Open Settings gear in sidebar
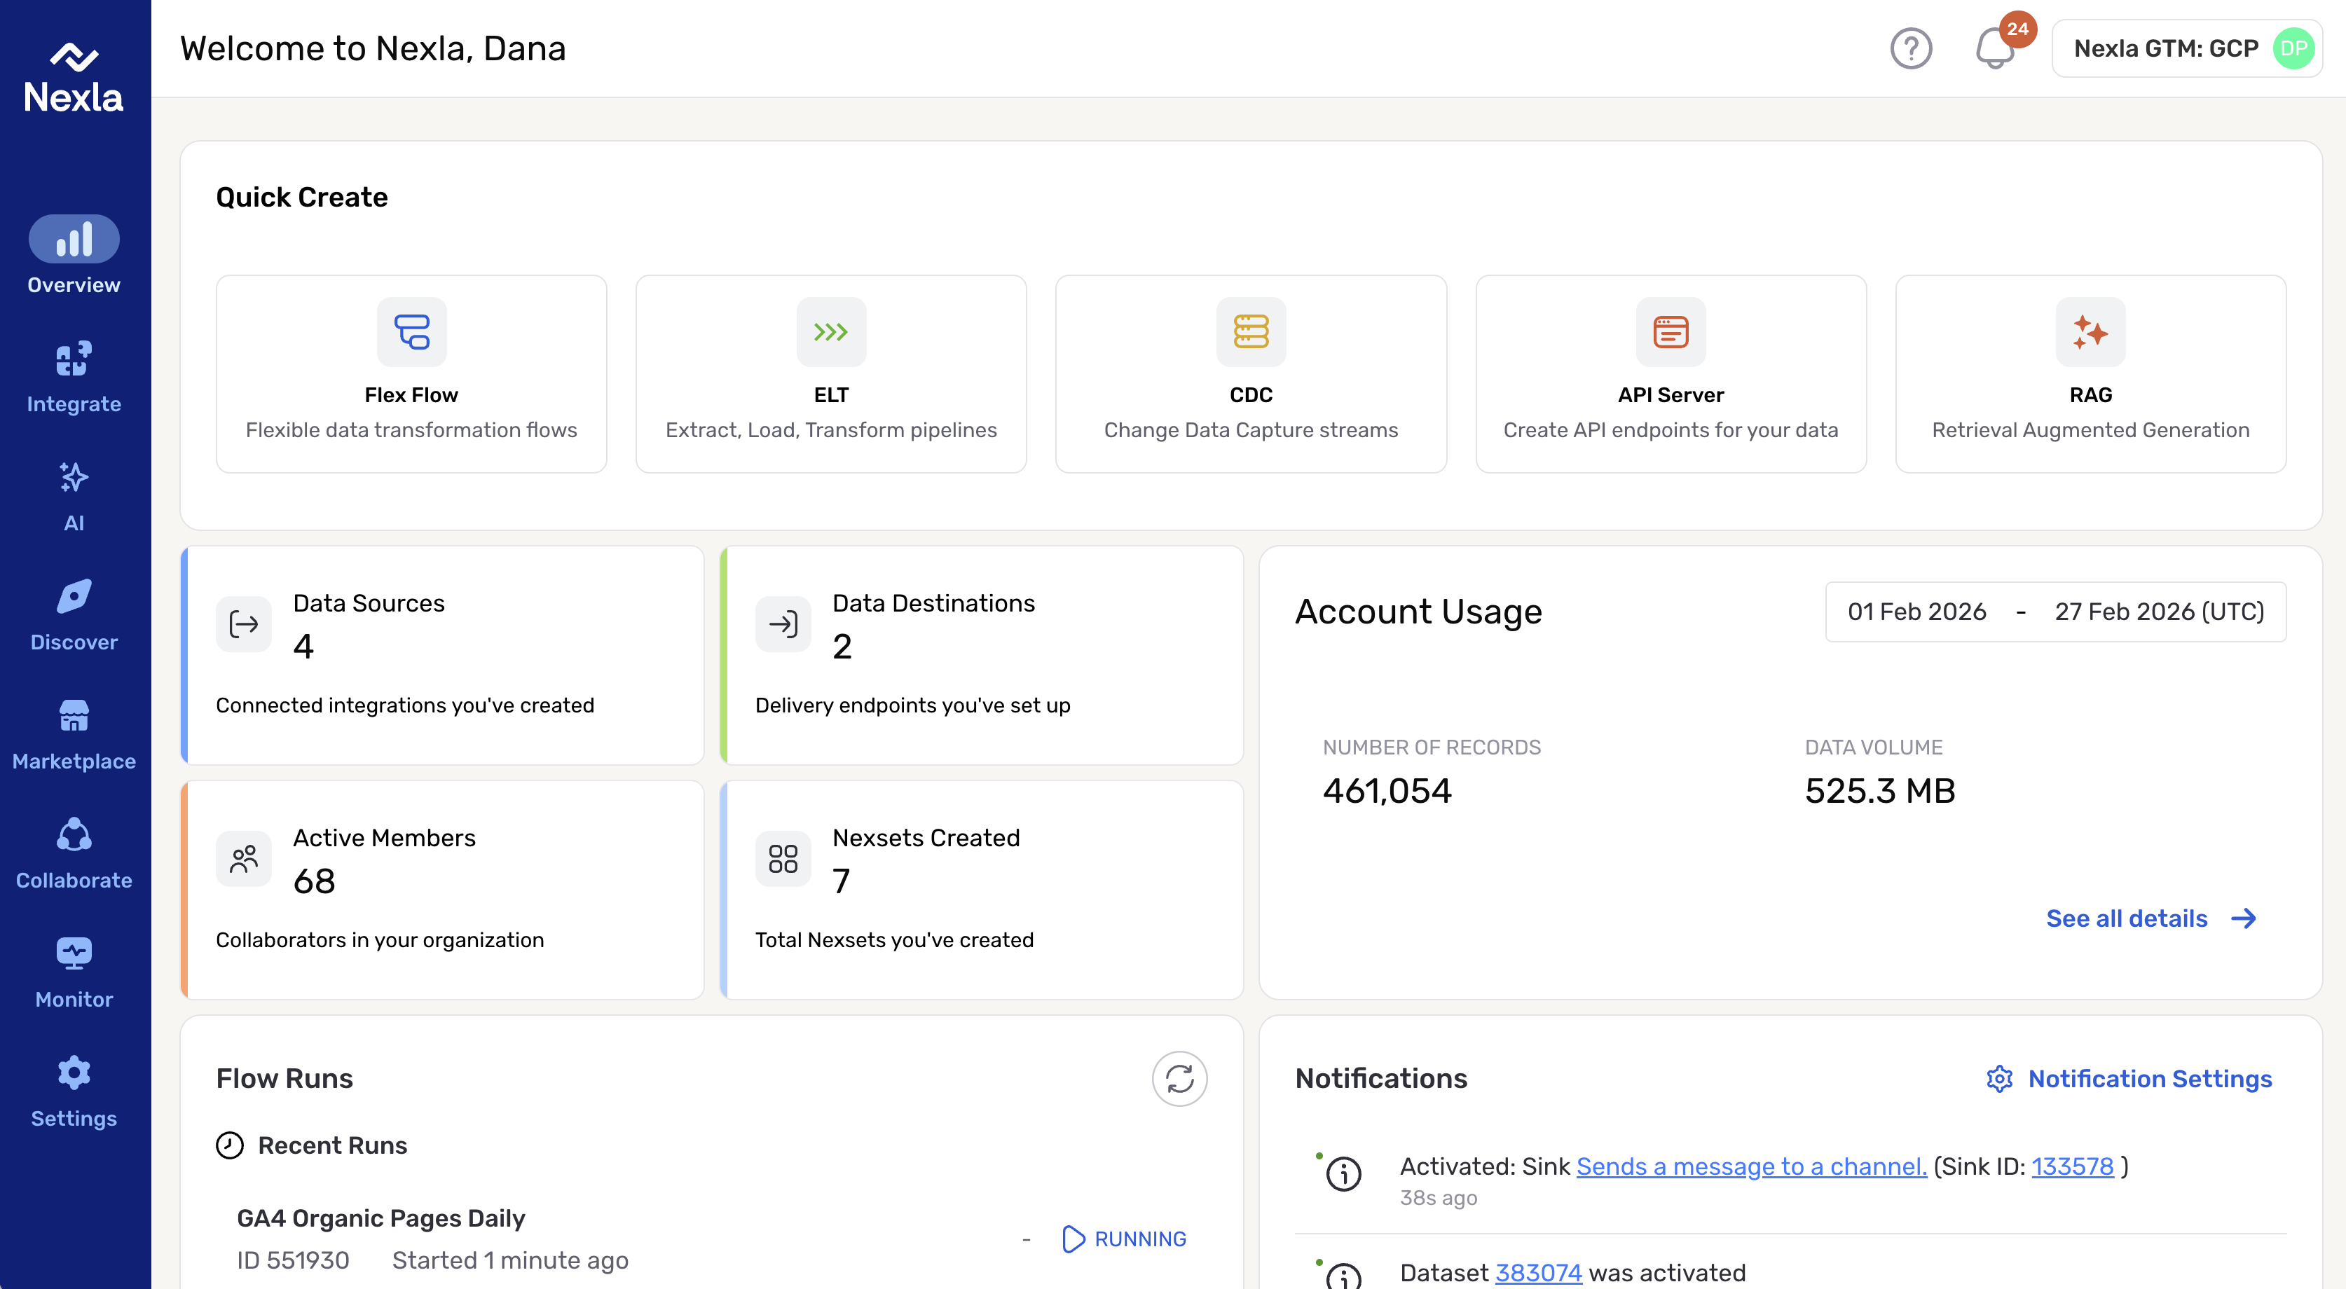 [x=74, y=1091]
